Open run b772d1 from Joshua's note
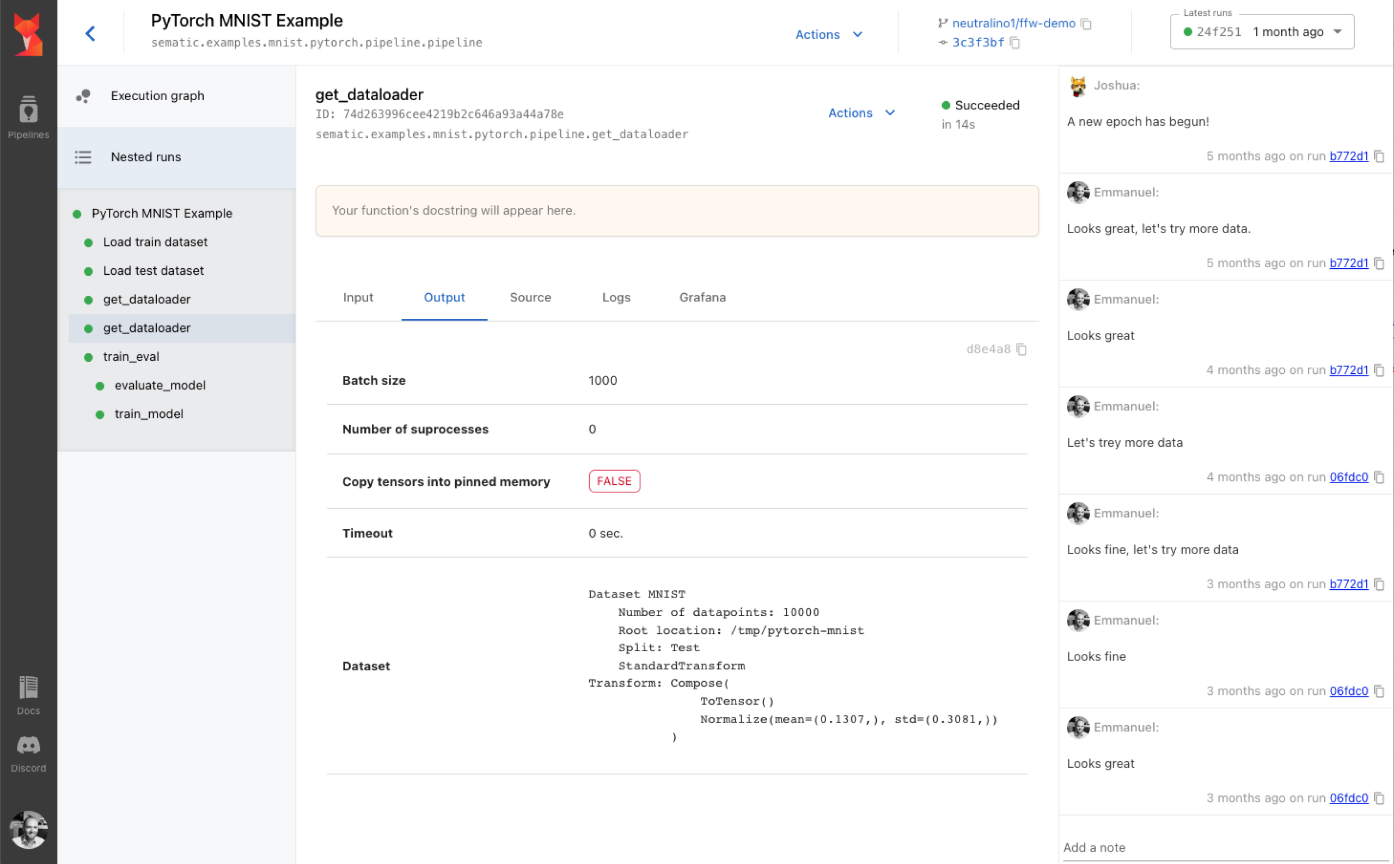 click(1348, 156)
